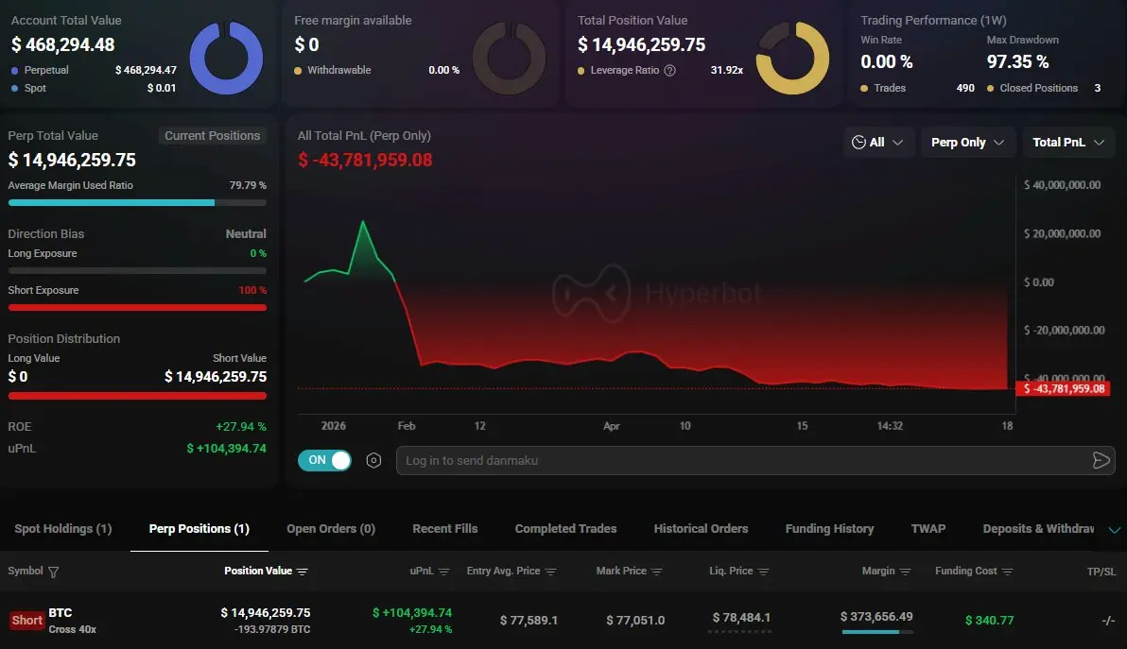Image resolution: width=1127 pixels, height=649 pixels.
Task: Click the TP/SL column header
Action: (1101, 572)
